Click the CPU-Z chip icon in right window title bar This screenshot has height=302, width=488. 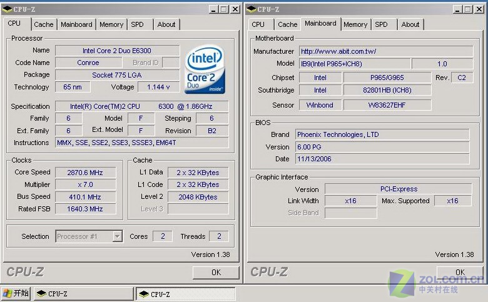tap(251, 9)
